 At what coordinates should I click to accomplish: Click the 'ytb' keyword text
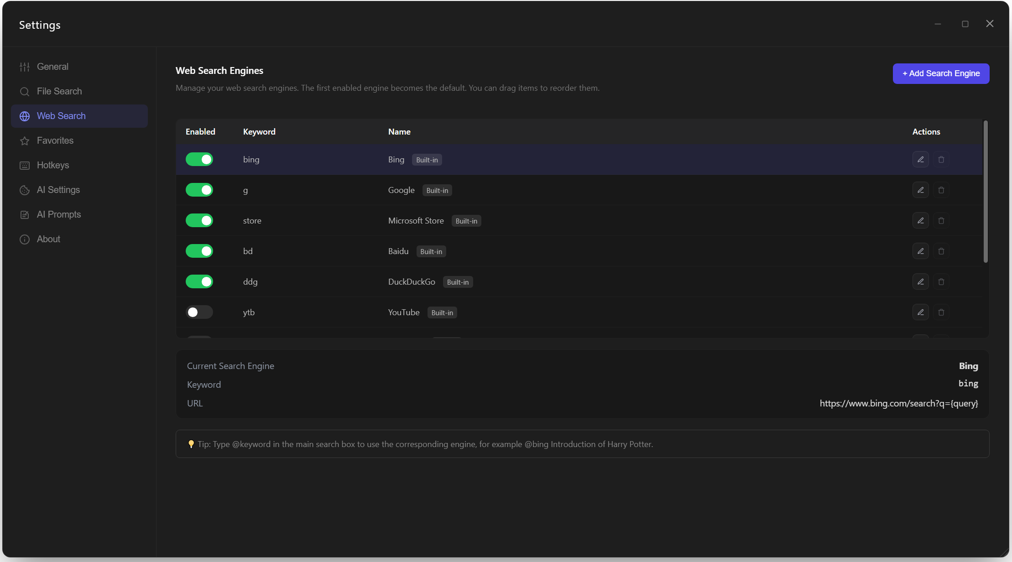point(249,312)
